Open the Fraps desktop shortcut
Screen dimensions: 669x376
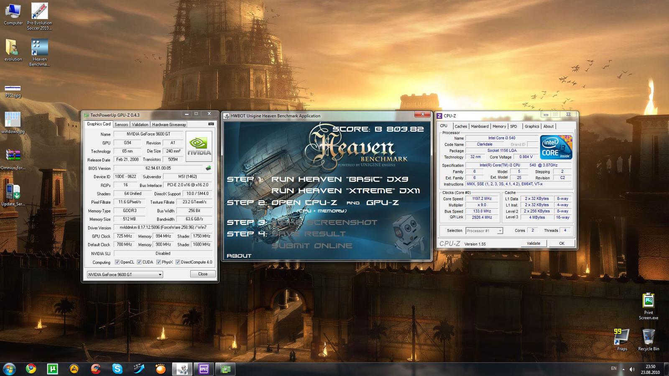point(622,339)
